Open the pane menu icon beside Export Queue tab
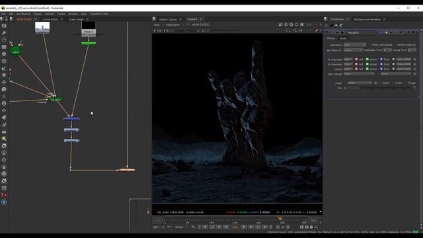 pos(154,19)
